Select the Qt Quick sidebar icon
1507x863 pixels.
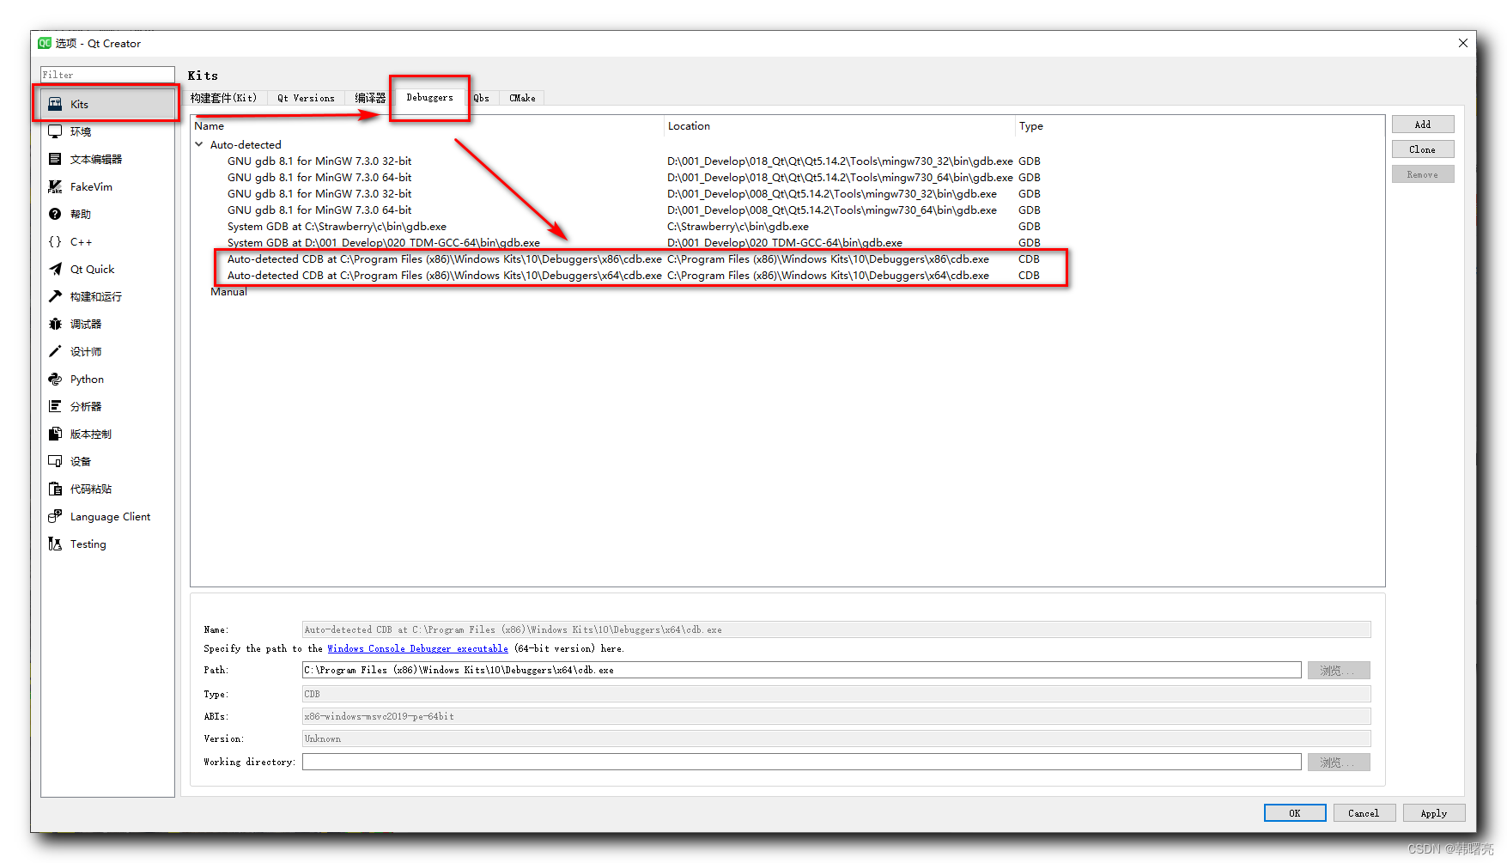(x=92, y=269)
